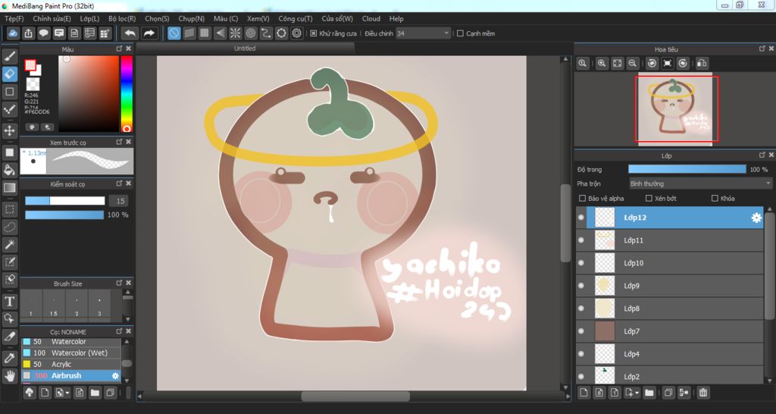776x414 pixels.
Task: Select the Hand tool
Action: (x=10, y=375)
